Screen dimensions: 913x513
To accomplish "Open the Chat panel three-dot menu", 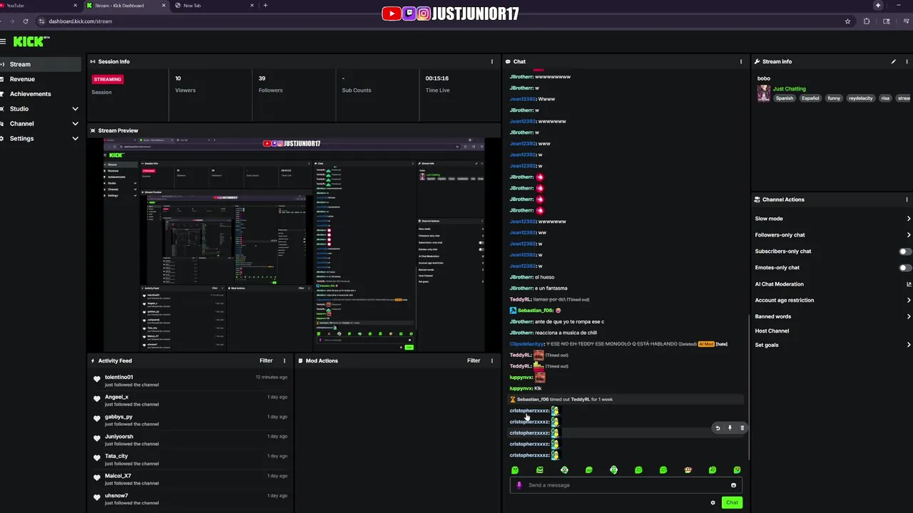I will 740,61.
